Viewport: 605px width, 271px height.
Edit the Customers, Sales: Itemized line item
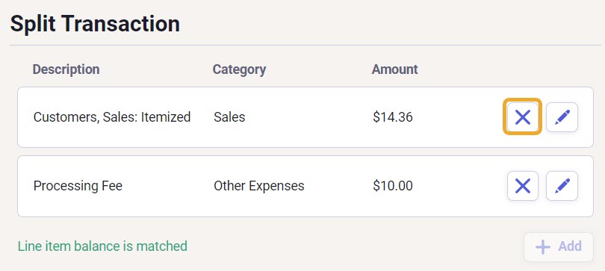562,116
